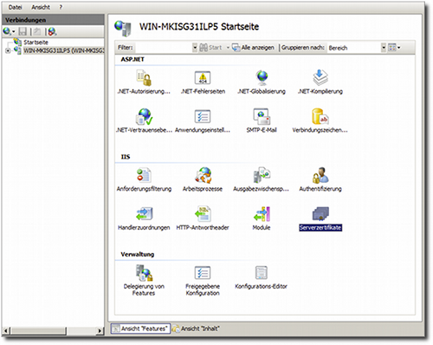Open .NET-Fehlerseiten feature
This screenshot has width=433, height=345.
click(203, 82)
